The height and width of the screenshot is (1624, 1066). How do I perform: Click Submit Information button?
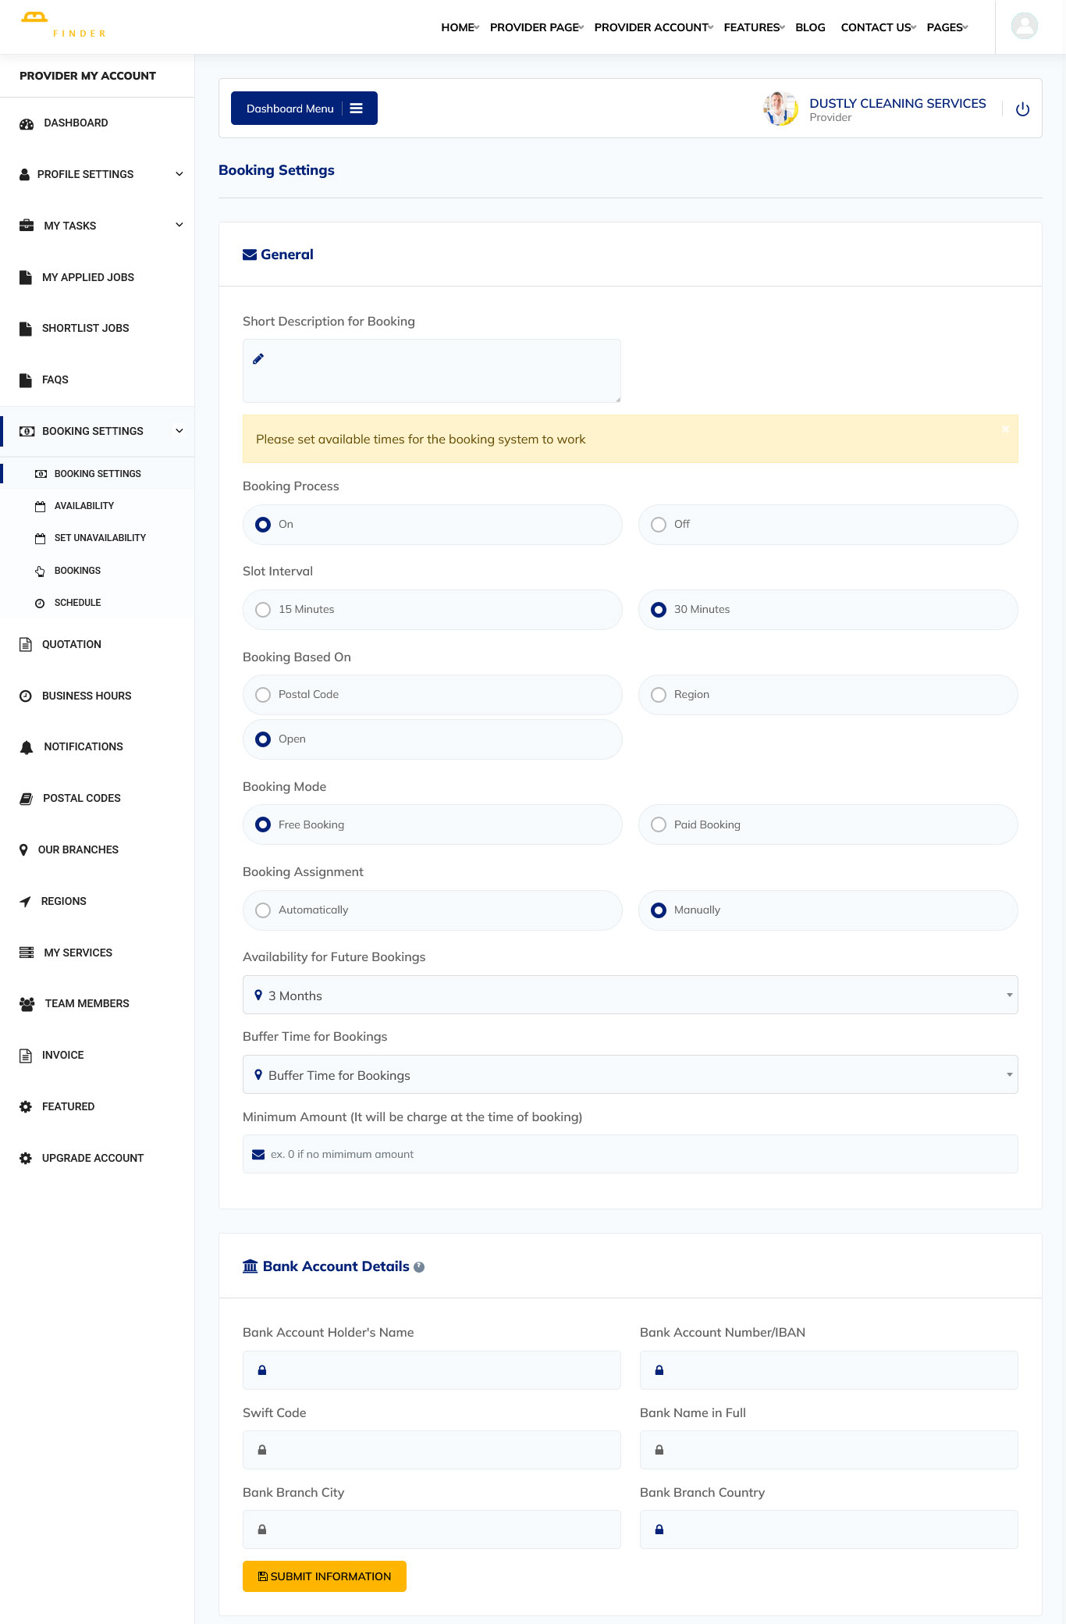click(x=325, y=1576)
